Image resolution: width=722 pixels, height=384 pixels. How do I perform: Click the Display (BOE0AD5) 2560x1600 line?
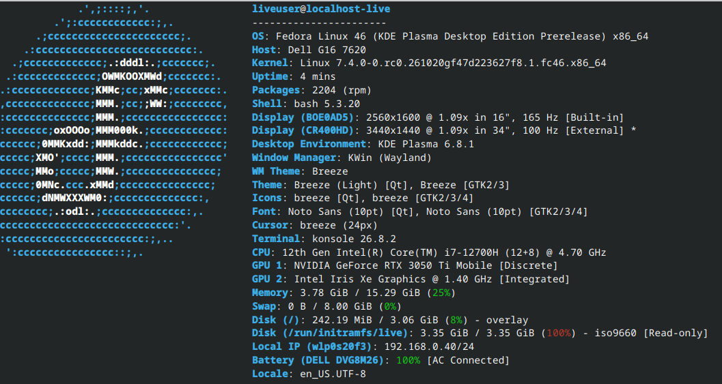coord(437,117)
